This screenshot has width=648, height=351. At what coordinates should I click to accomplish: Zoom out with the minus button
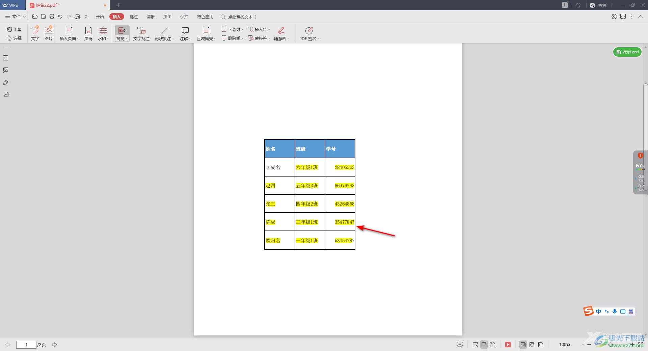coord(589,345)
